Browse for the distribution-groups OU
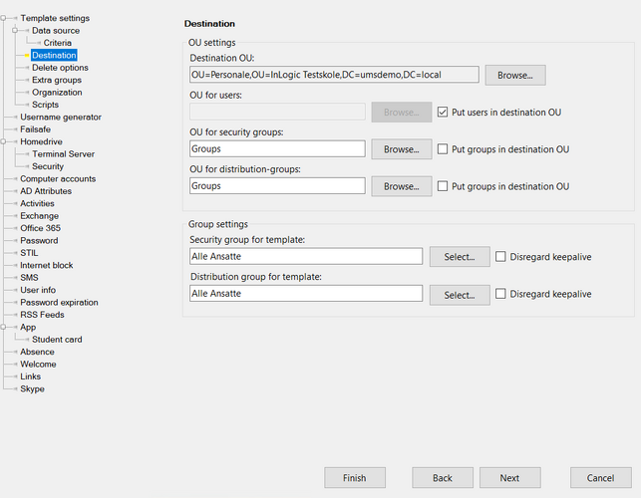The width and height of the screenshot is (641, 498). [x=401, y=186]
